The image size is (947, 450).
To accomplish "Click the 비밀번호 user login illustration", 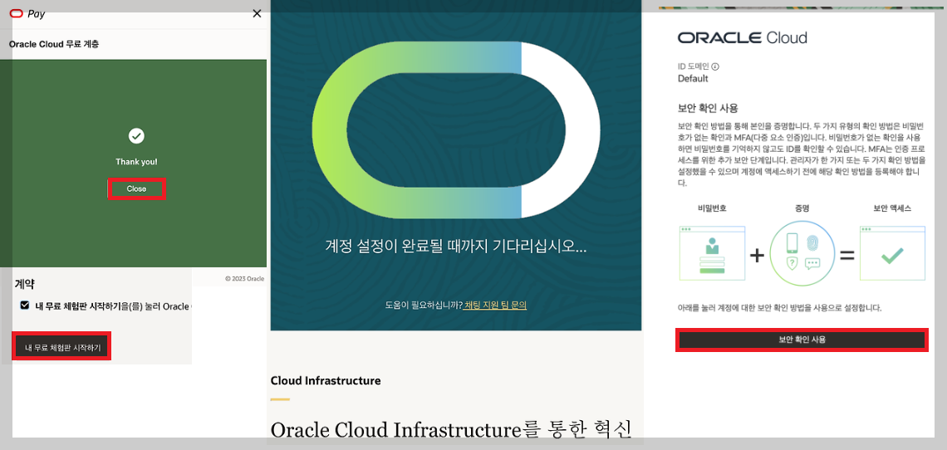I will point(711,253).
